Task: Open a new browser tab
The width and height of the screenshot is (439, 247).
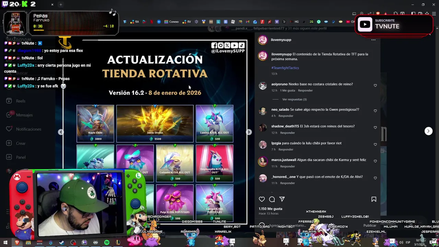Action: click(61, 4)
